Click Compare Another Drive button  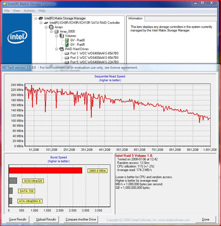pyautogui.click(x=81, y=219)
